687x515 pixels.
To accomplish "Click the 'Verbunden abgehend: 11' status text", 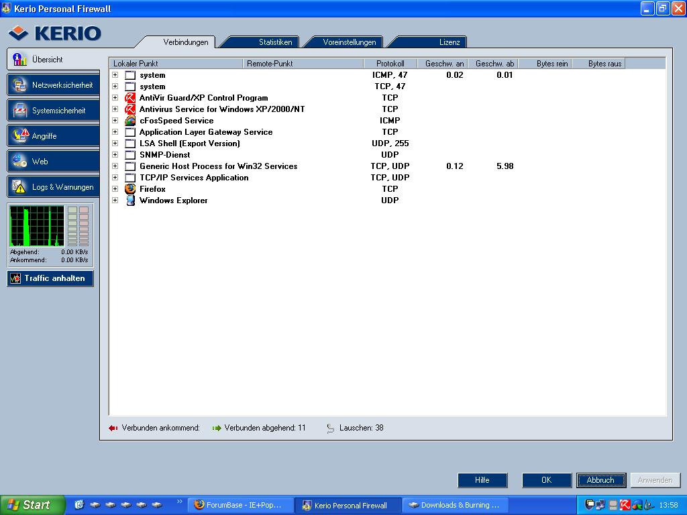I will click(264, 428).
